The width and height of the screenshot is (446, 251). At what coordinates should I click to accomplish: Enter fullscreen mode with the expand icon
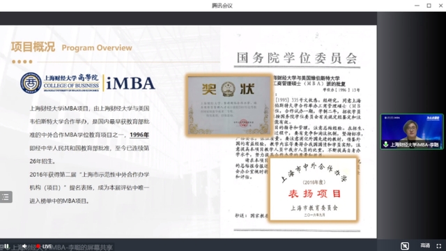pos(439,246)
